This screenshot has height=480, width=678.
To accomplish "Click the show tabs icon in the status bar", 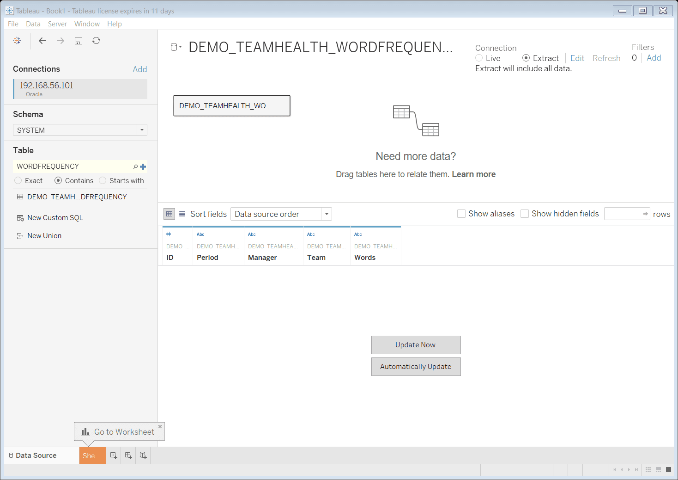I will point(668,469).
